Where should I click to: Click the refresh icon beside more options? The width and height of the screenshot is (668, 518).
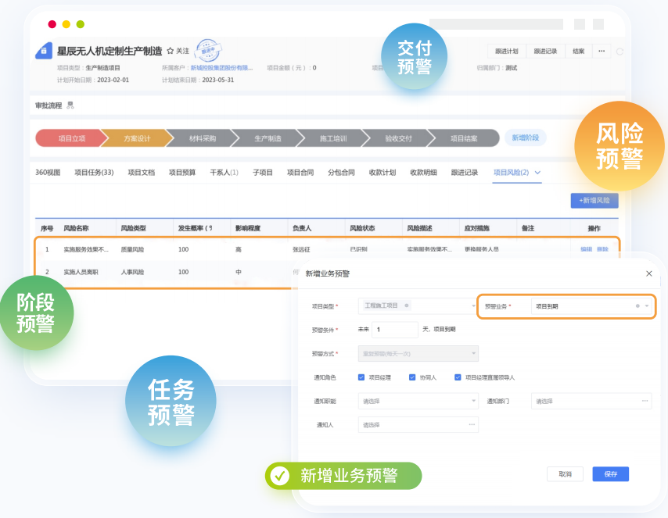[x=620, y=52]
